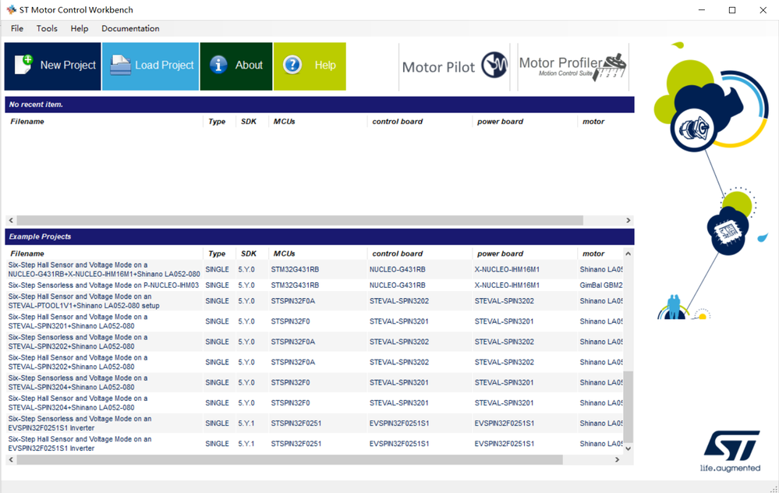Click example projects horizontal scroll right arrow
This screenshot has width=779, height=493.
[x=617, y=459]
